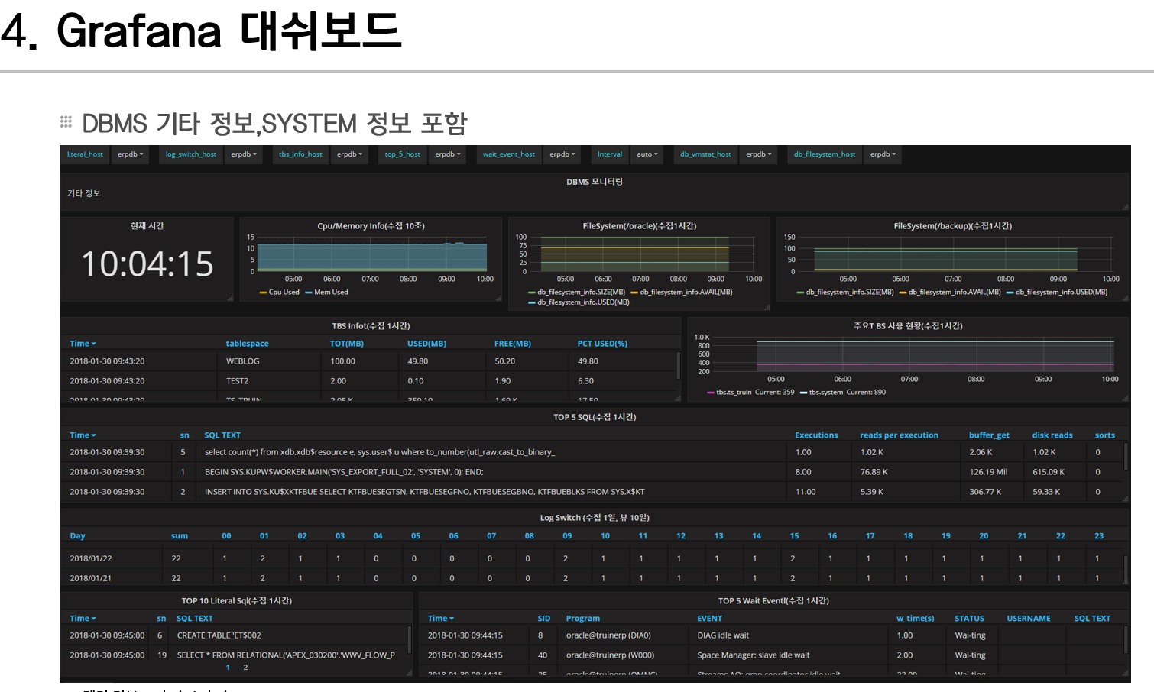Open the FileSystem(/backup) panel title menu
The width and height of the screenshot is (1154, 692).
[x=952, y=226]
